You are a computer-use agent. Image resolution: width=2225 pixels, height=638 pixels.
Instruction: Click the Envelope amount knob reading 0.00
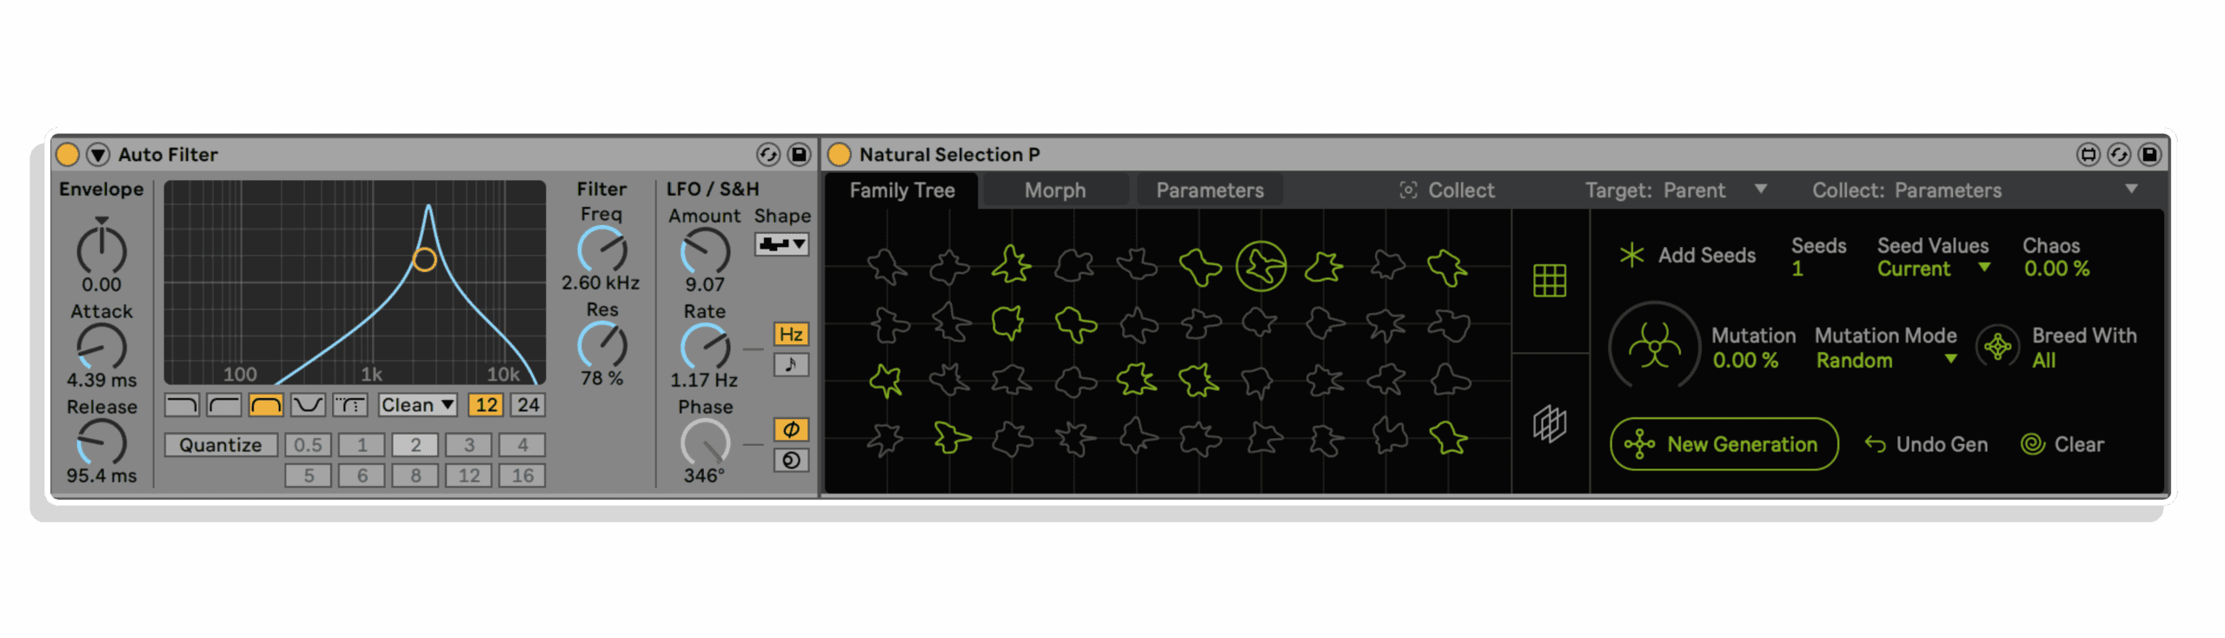pos(102,249)
